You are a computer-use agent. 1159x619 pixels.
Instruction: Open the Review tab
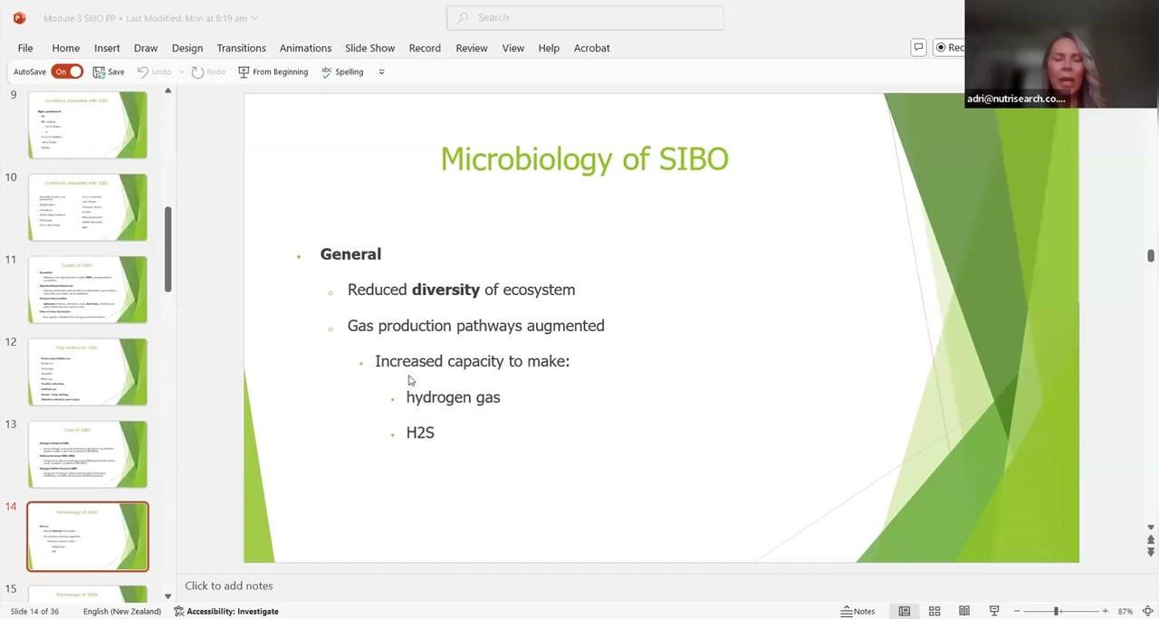point(472,48)
